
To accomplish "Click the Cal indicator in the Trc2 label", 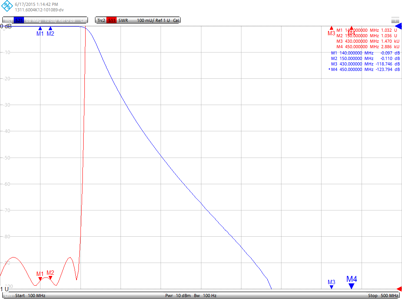I will point(176,20).
